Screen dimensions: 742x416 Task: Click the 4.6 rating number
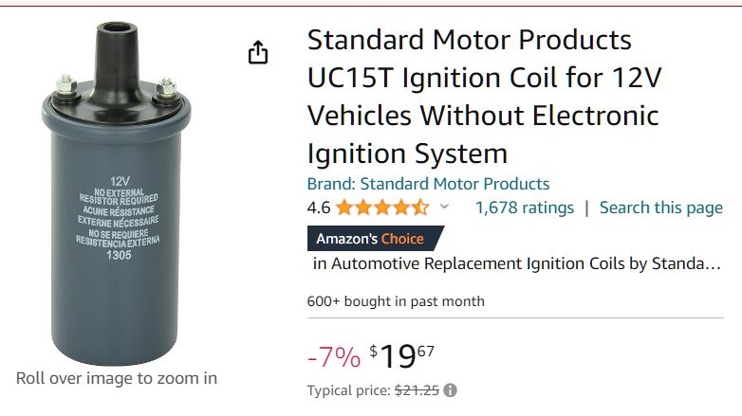tap(318, 208)
